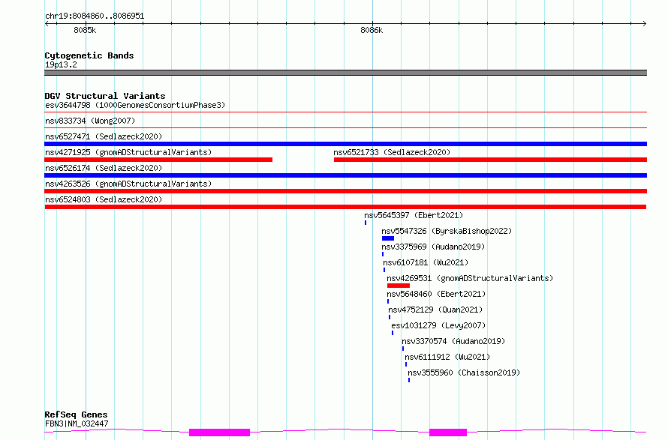Click the nsv6527471 blue variant bar

[x=345, y=144]
